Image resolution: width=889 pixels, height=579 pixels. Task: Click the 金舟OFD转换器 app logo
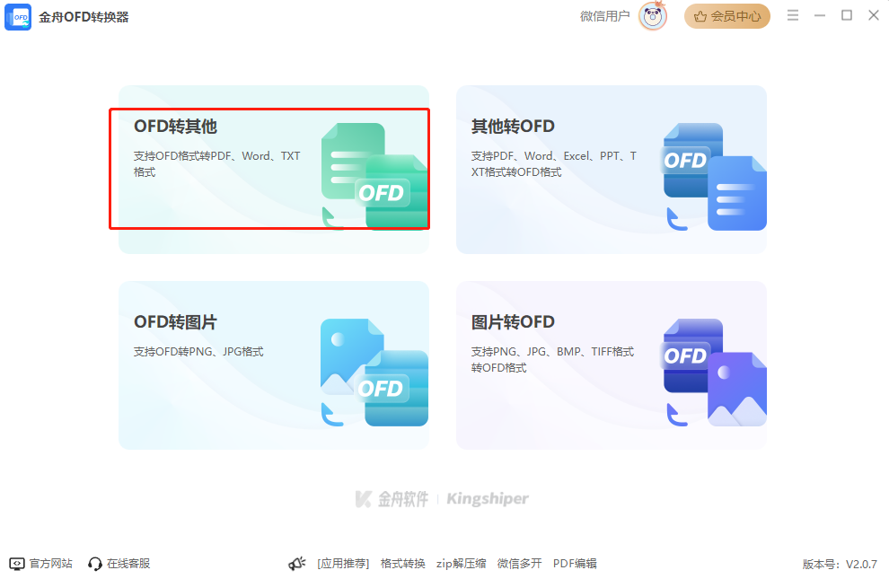[x=18, y=17]
